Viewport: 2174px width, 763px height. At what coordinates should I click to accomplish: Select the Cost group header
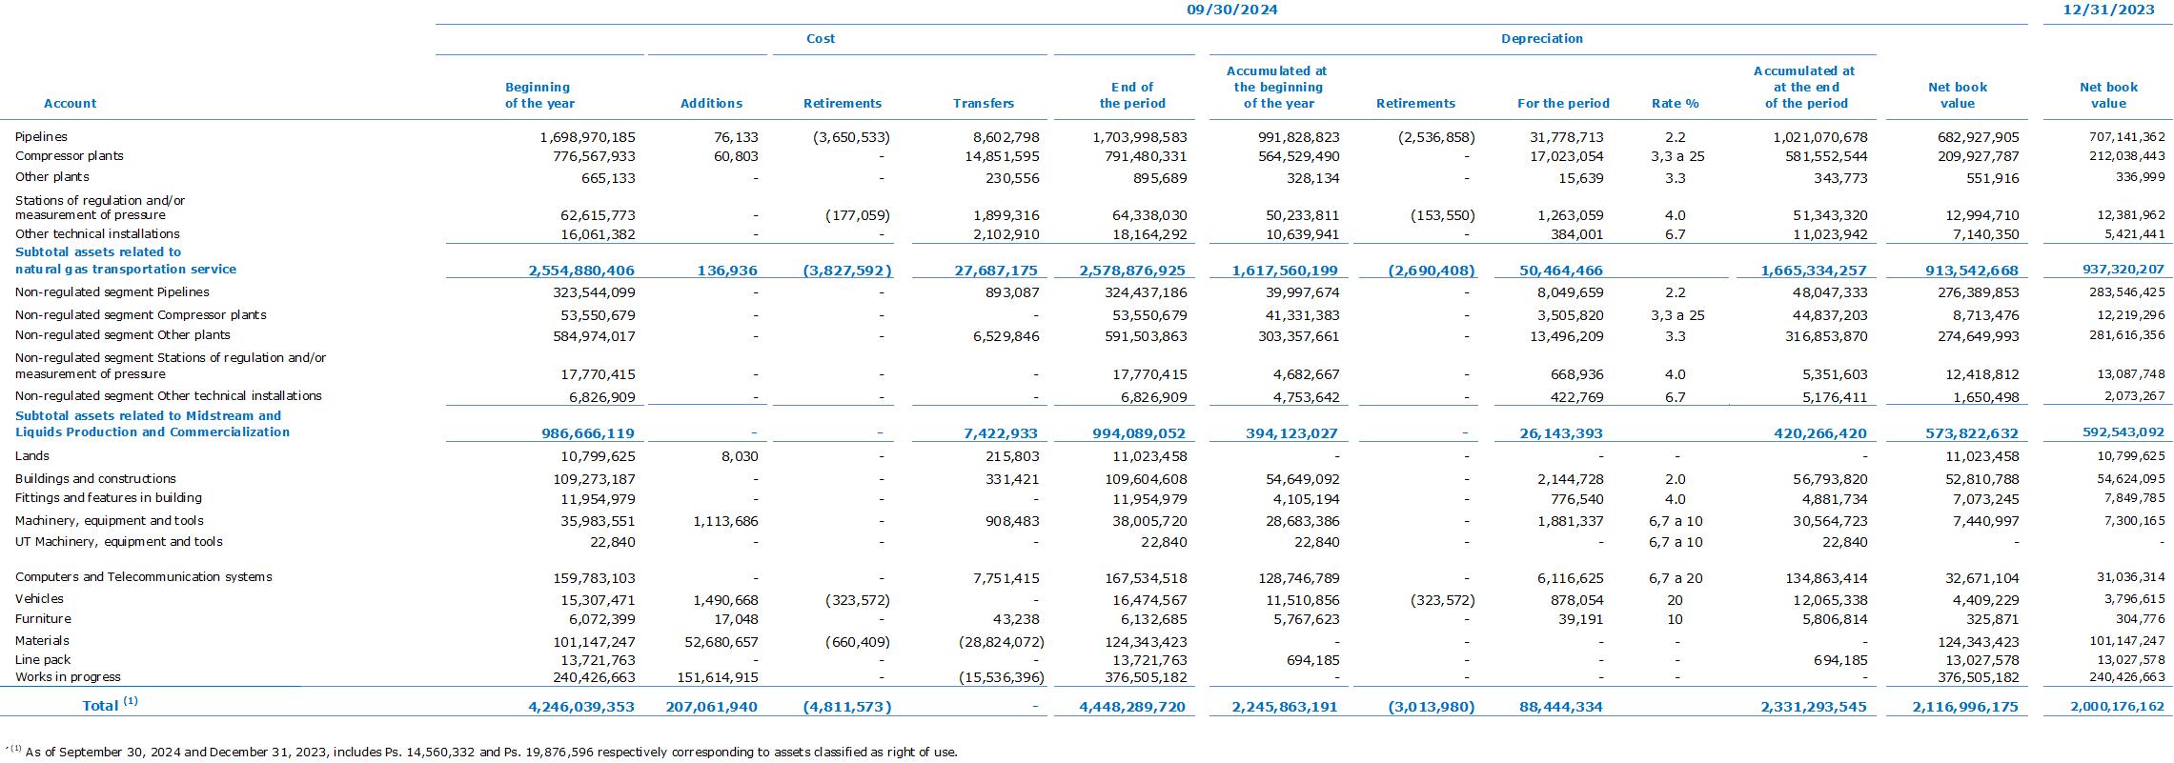(x=821, y=39)
